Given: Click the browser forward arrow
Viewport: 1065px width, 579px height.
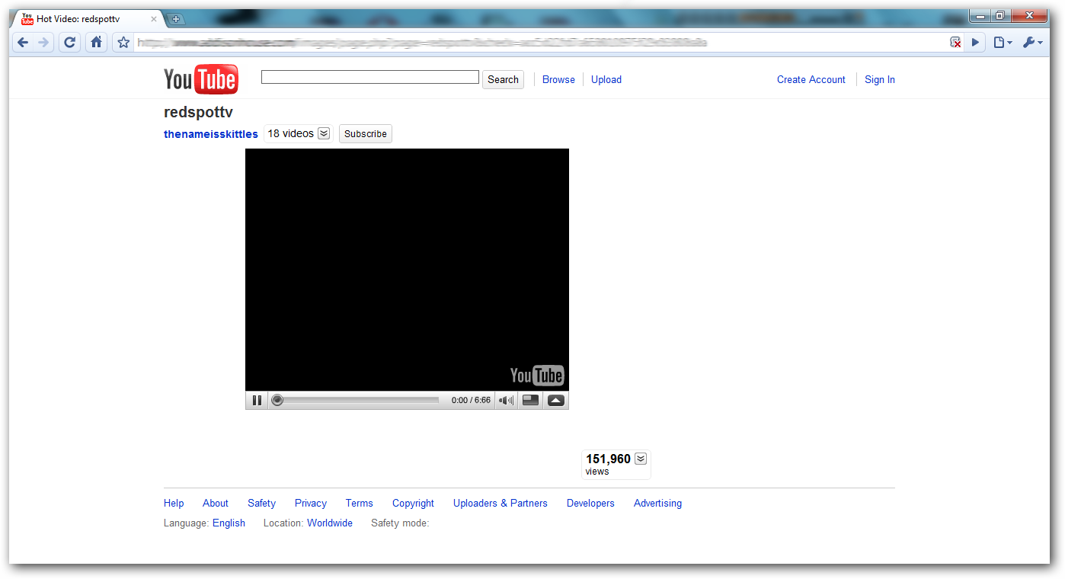Looking at the screenshot, I should 43,43.
